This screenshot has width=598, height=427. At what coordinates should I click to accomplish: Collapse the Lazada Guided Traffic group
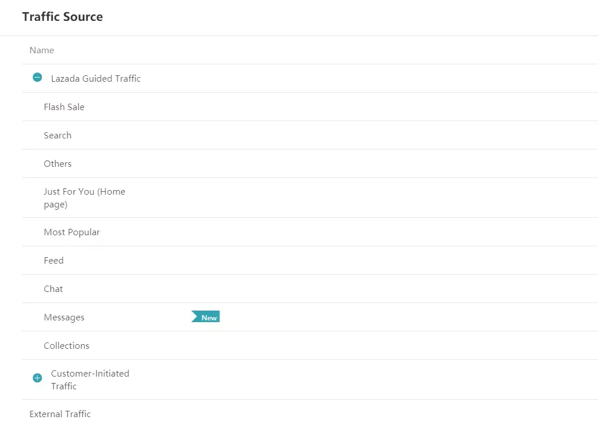(38, 78)
